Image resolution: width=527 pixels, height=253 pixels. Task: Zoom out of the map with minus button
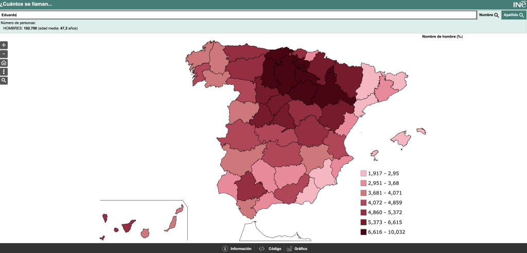4,54
